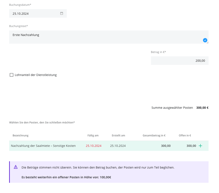Click the Offen in € column header

pyautogui.click(x=185, y=135)
